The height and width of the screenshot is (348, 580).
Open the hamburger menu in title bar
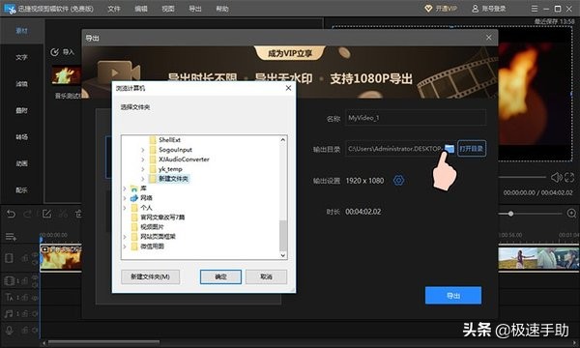(x=535, y=9)
